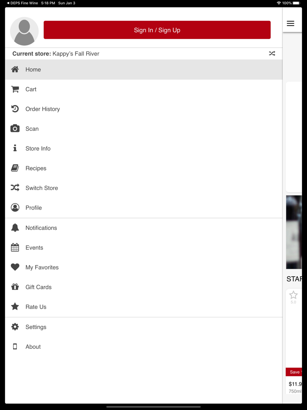Viewport: 307px width, 410px height.
Task: Open the Events calendar icon
Action: (x=15, y=247)
